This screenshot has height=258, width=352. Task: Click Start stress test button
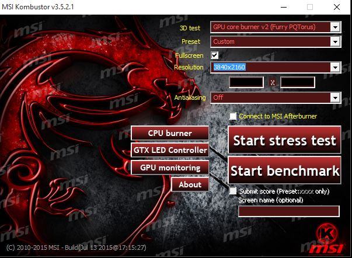click(x=284, y=140)
